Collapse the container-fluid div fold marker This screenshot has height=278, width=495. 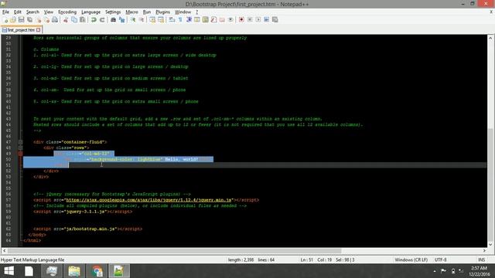21,142
